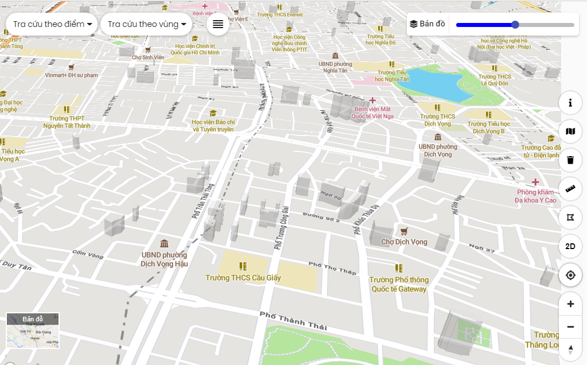
Task: Click the Phố Thọ Tháp street label
Action: pos(332,268)
